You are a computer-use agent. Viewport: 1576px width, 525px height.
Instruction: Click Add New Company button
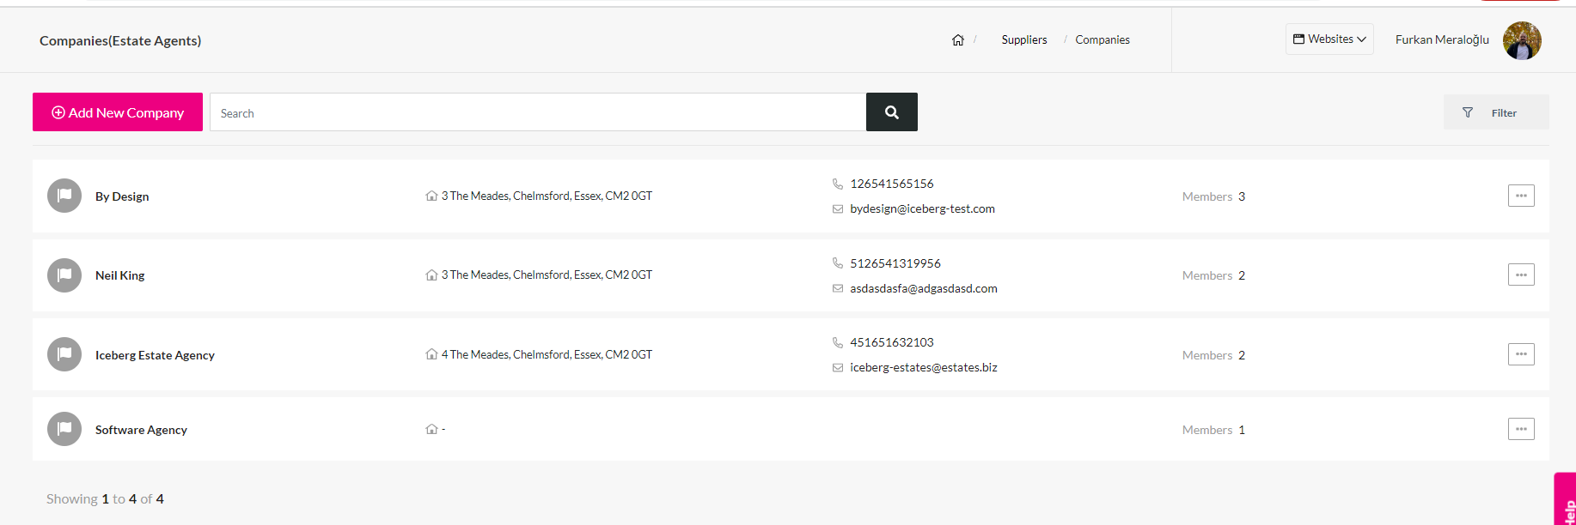[x=118, y=112]
